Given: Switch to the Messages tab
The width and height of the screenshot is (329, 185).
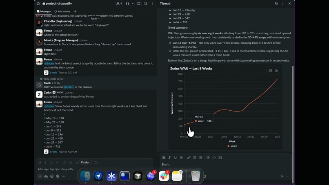Looking at the screenshot, I should coord(44,11).
